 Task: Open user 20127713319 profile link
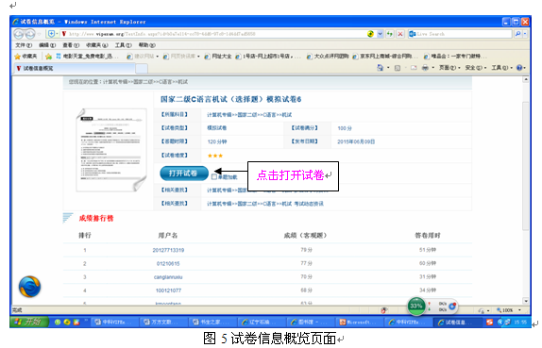point(168,250)
